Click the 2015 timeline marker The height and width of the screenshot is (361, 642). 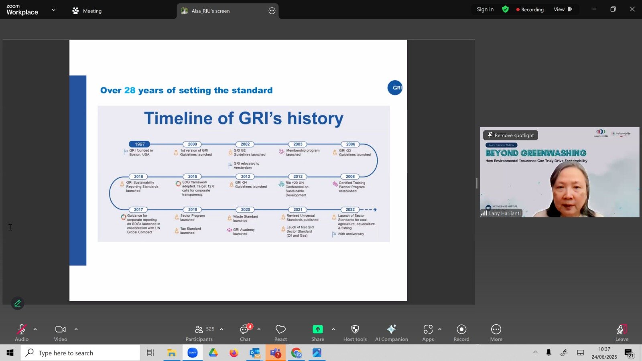tap(193, 176)
